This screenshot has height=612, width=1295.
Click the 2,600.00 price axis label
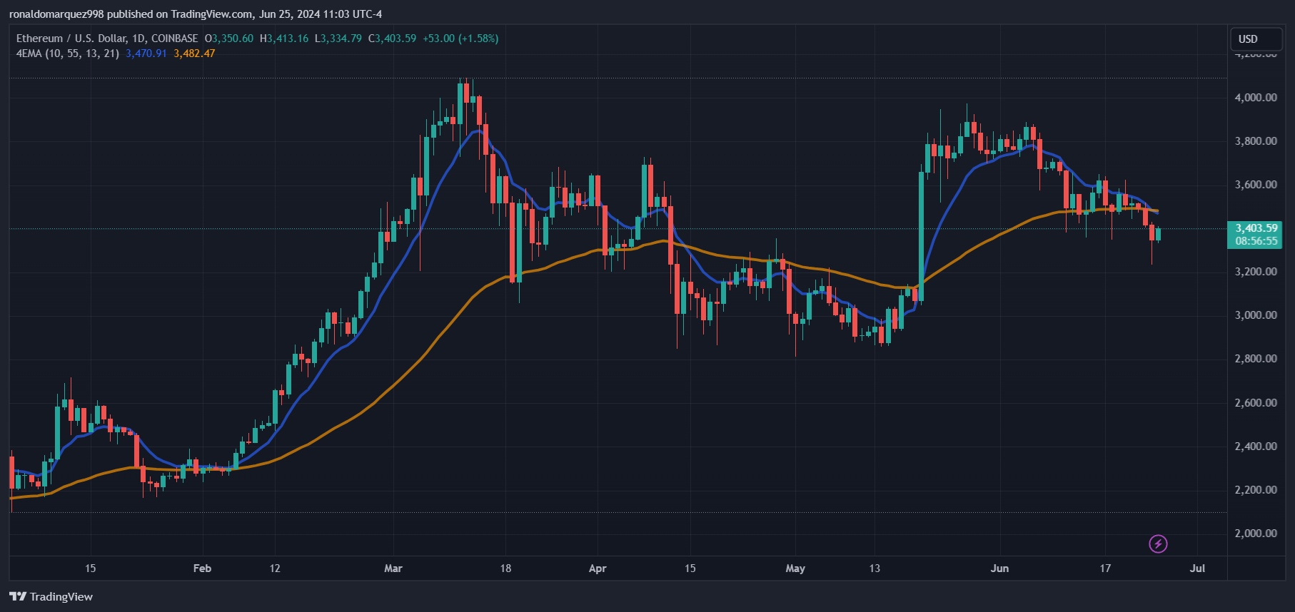pos(1256,403)
